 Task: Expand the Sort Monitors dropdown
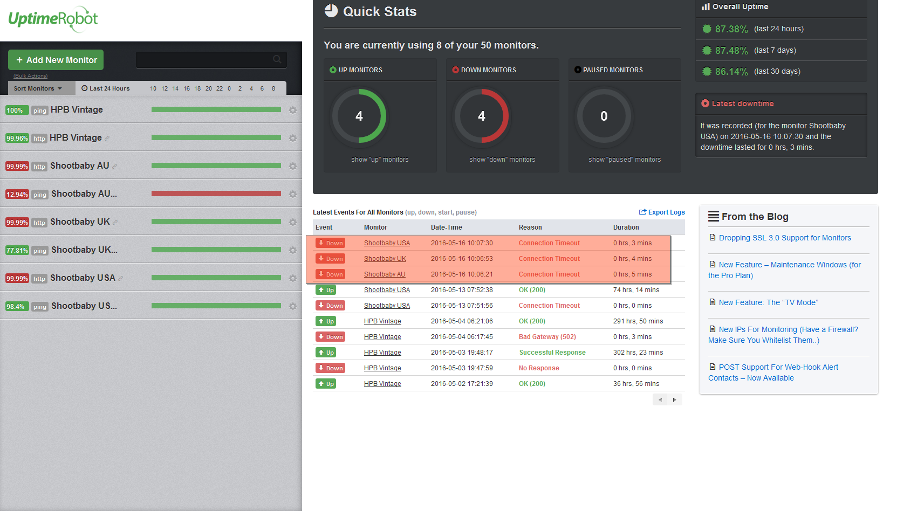[x=38, y=88]
